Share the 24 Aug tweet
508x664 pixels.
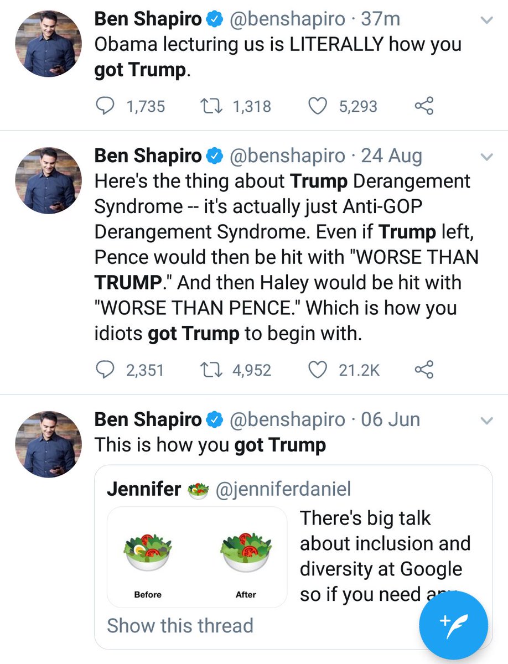coord(424,369)
